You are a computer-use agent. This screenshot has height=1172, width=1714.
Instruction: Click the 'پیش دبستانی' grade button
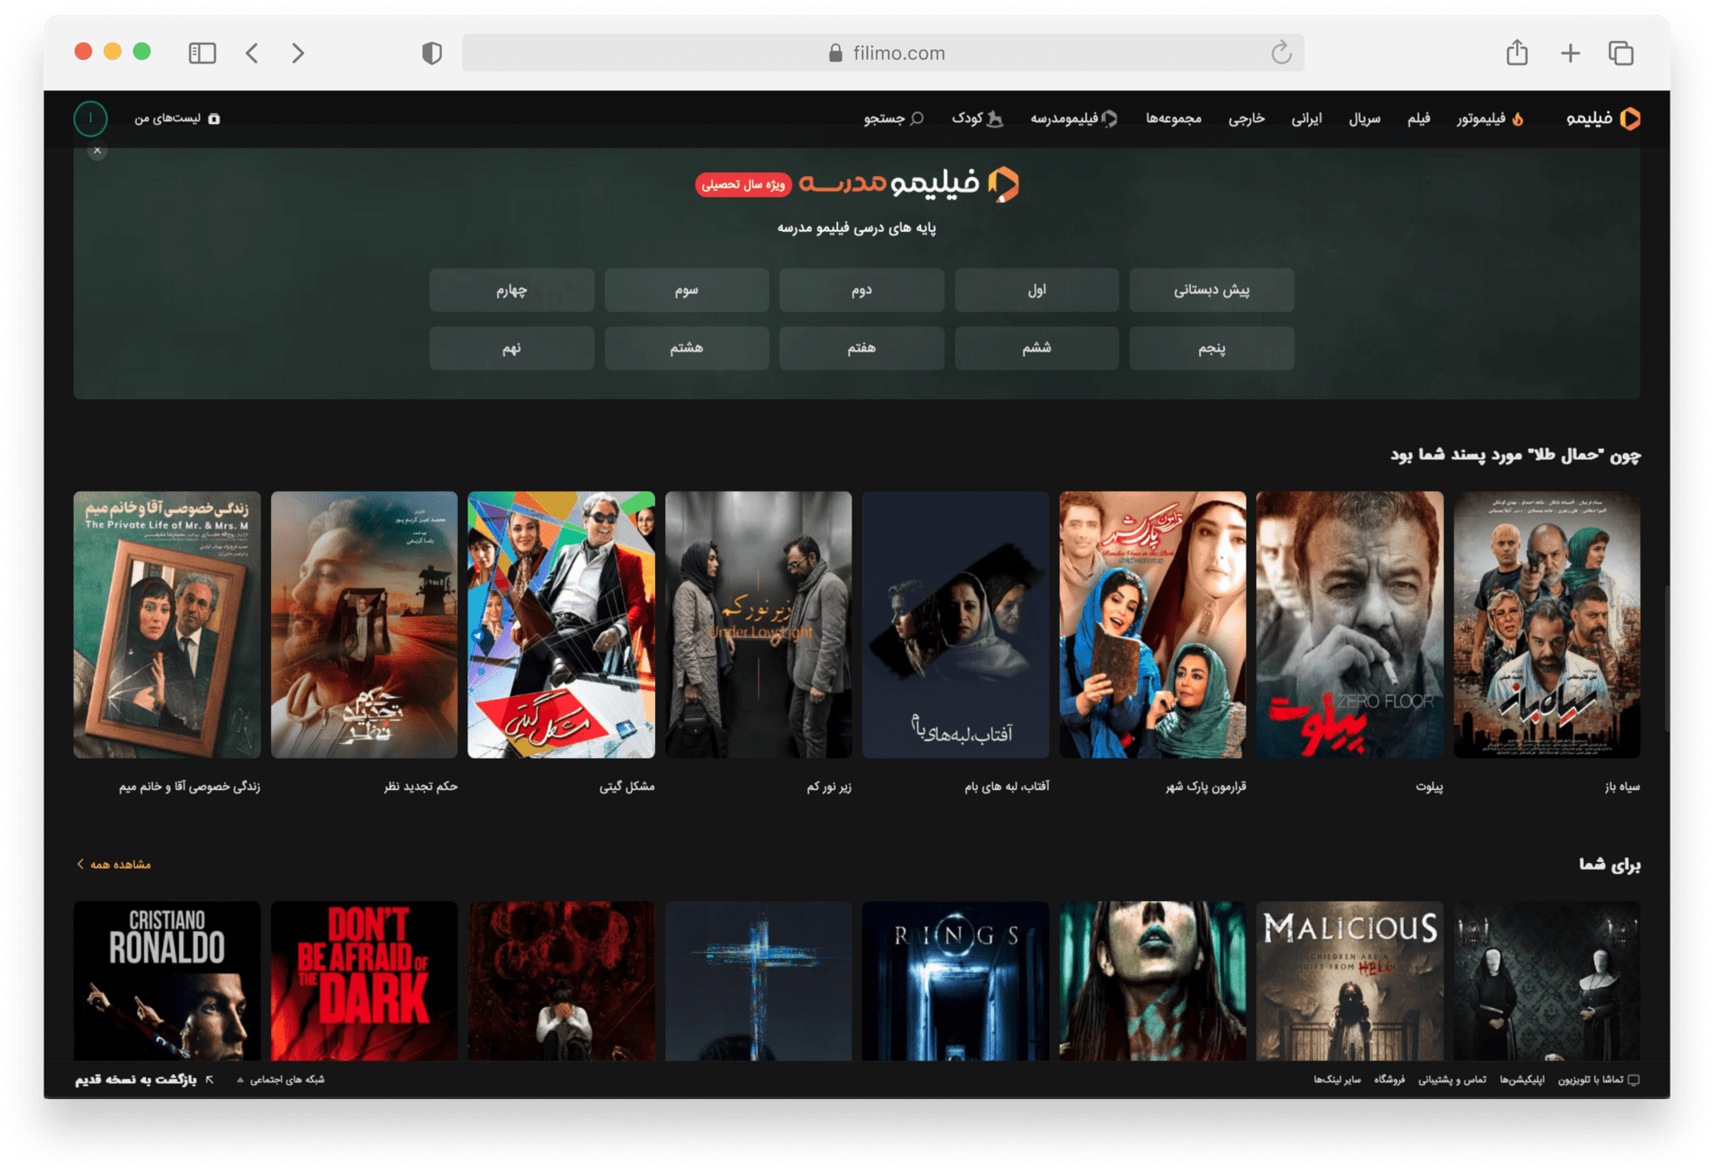(1211, 290)
